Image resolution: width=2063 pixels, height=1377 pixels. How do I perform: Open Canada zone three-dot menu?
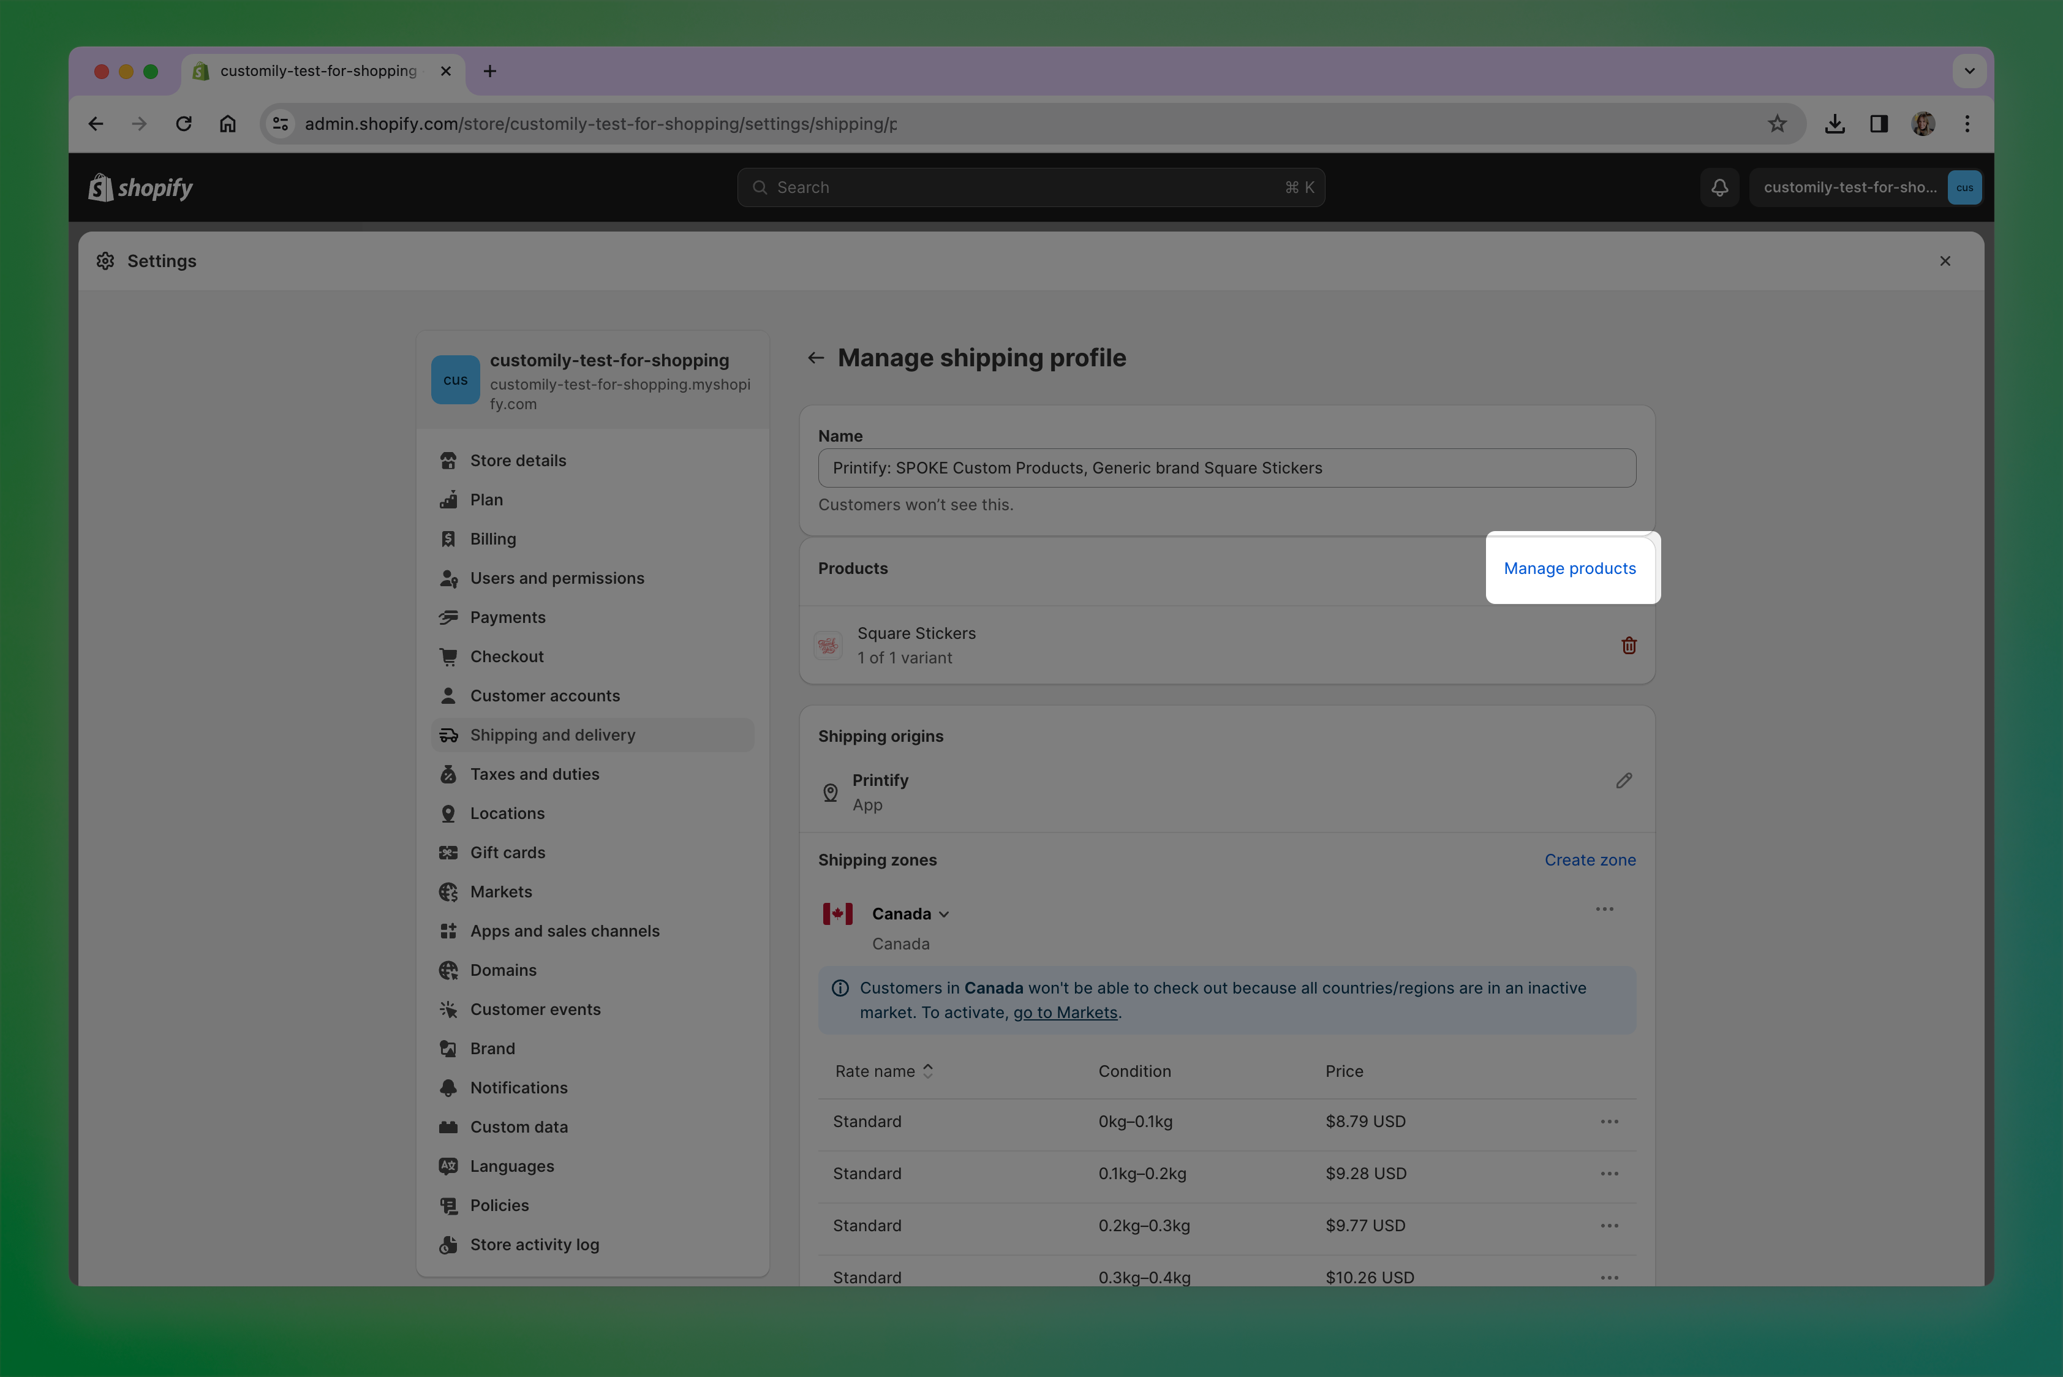point(1605,909)
